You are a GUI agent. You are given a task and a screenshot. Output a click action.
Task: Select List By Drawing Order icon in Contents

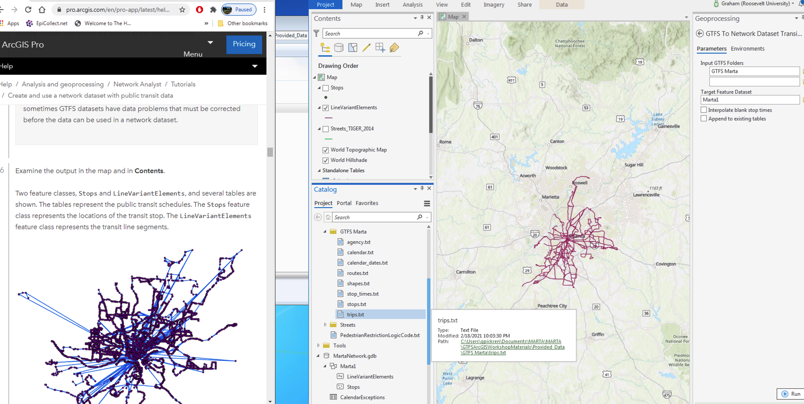click(x=325, y=48)
